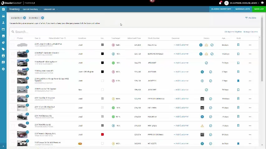Image resolution: width=266 pixels, height=149 pixels.
Task: Click the TrueTarget icon for the 124% Jeep row
Action: pos(113,45)
